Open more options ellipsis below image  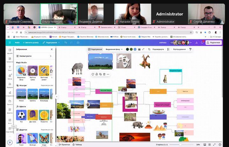coord(108,74)
